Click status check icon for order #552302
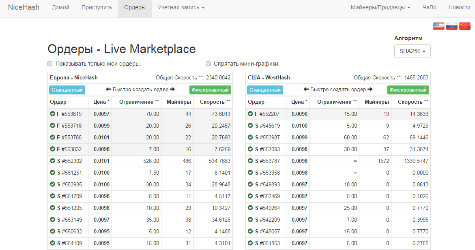 tap(52, 161)
